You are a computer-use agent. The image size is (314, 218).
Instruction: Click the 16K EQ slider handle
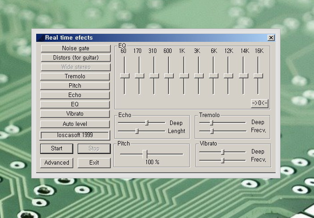point(258,76)
